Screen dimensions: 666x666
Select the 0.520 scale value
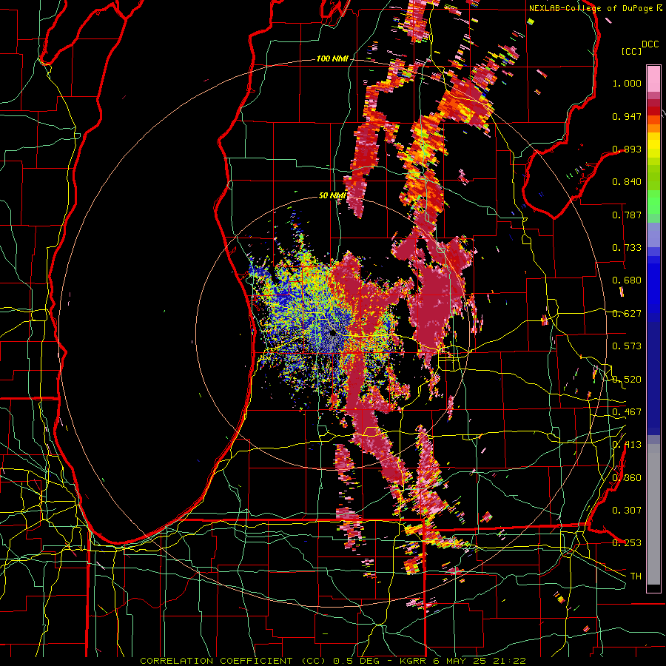(x=627, y=380)
